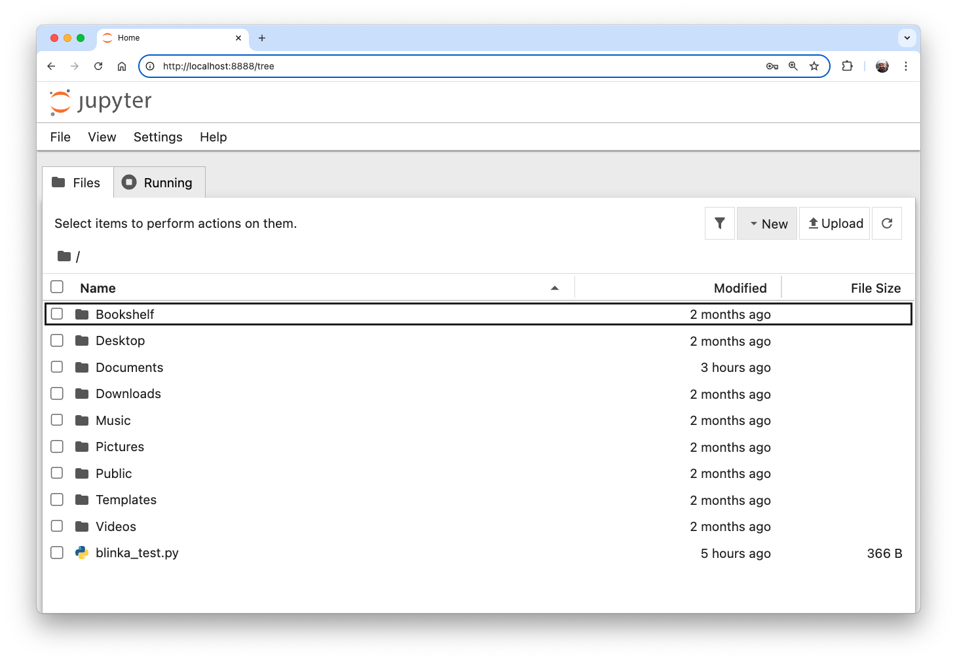957x662 pixels.
Task: Toggle sort order via Name column arrow
Action: 555,288
